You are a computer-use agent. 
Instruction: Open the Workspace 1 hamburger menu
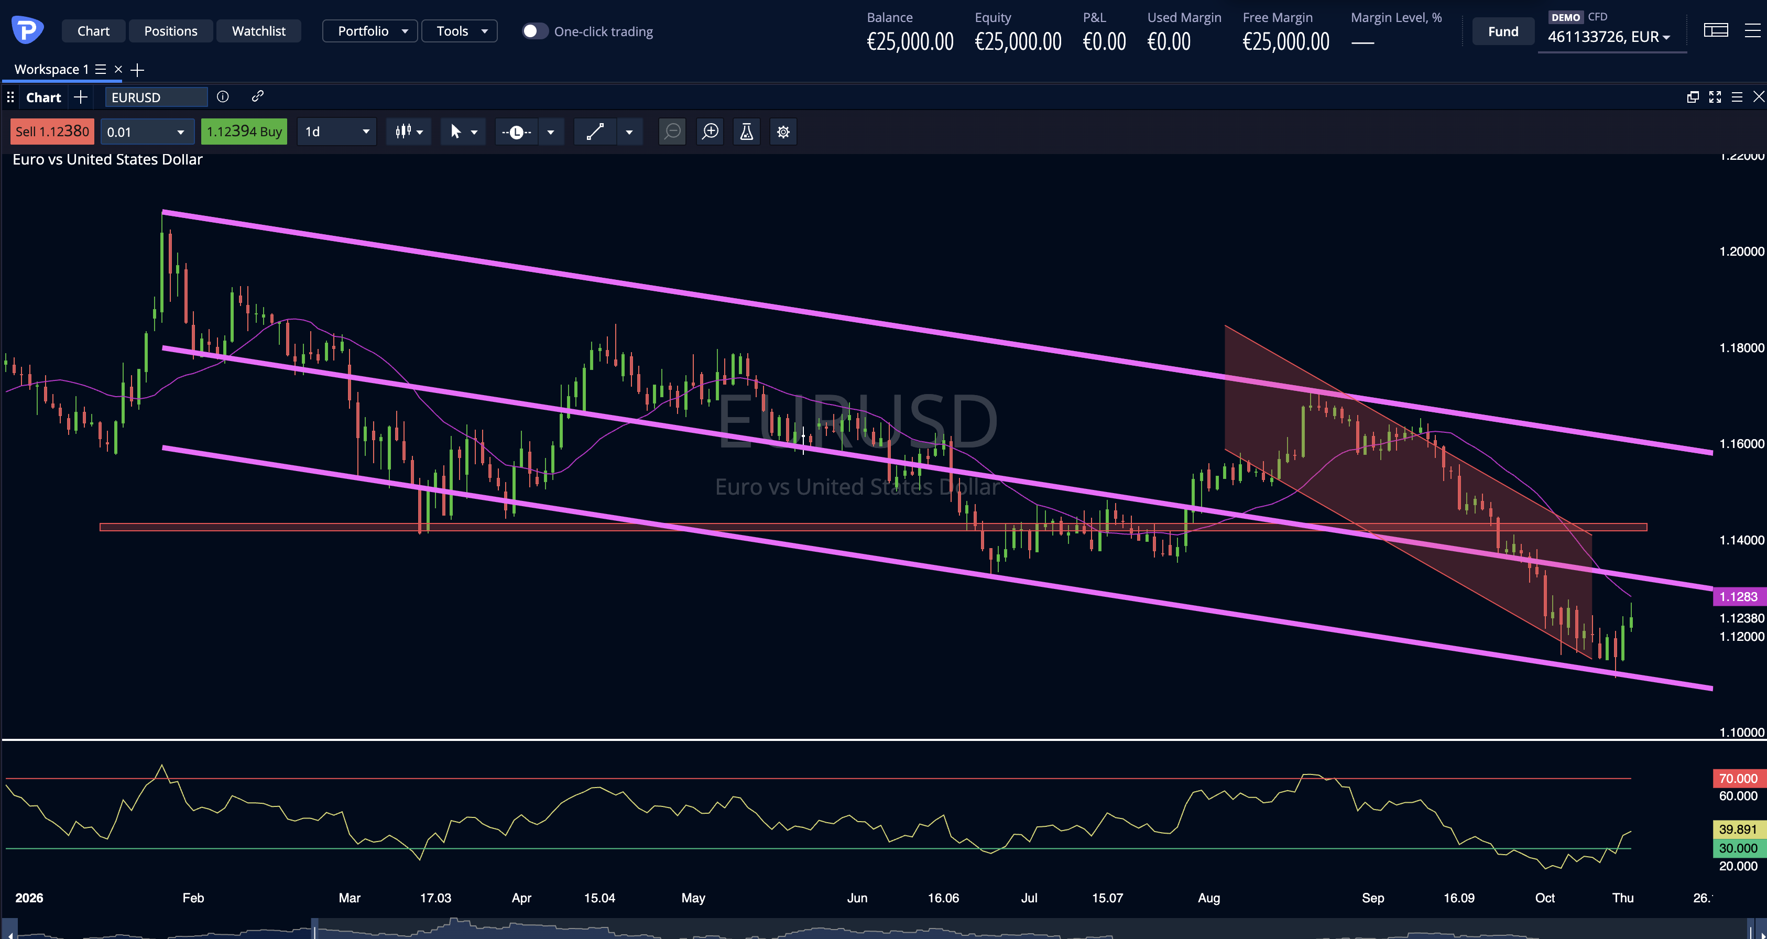point(100,69)
